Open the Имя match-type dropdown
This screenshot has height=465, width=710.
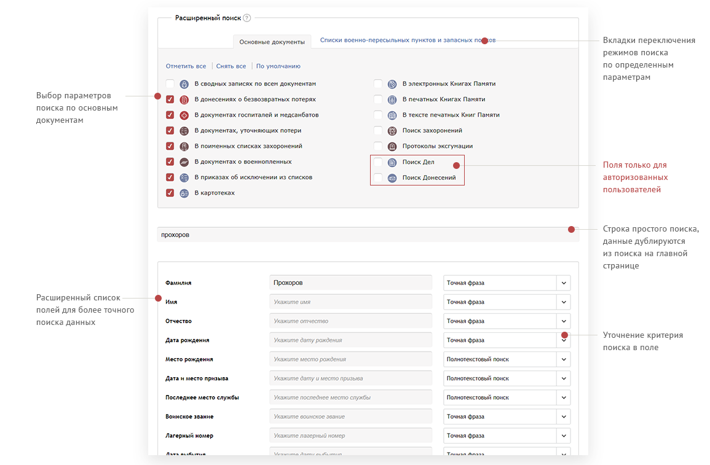tap(507, 302)
